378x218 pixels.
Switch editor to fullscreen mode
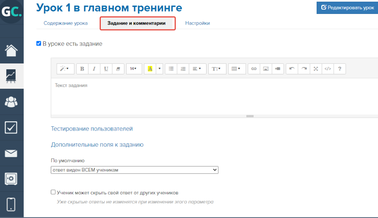(316, 69)
